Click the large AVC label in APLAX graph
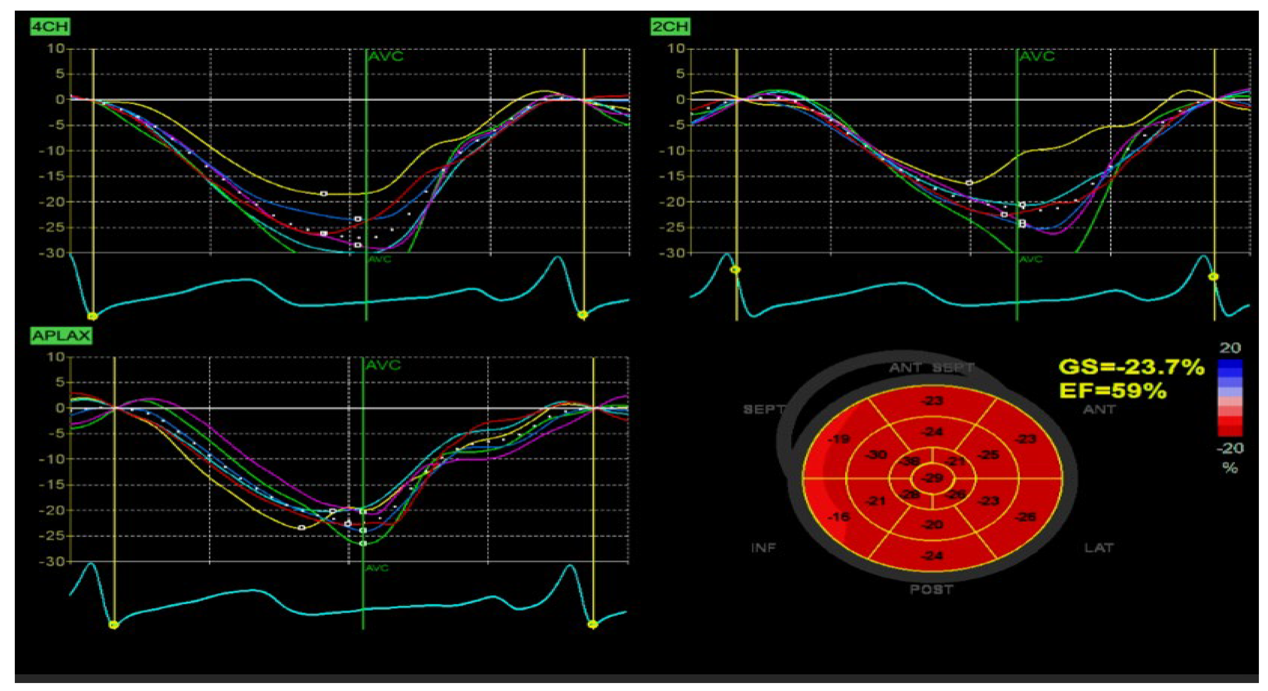The image size is (1268, 691). point(383,365)
